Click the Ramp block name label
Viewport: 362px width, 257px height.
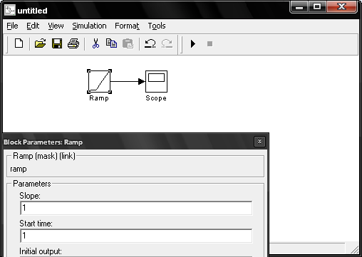(99, 98)
